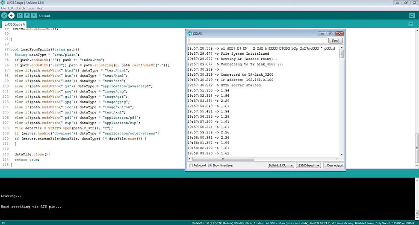Click the COM3 horizontal scrollbar thumb

[223, 159]
